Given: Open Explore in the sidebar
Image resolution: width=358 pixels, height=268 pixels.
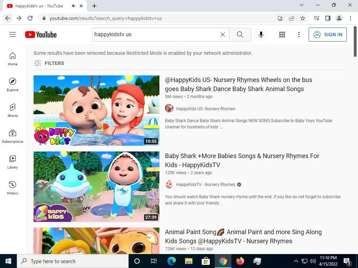Looking at the screenshot, I should [13, 85].
